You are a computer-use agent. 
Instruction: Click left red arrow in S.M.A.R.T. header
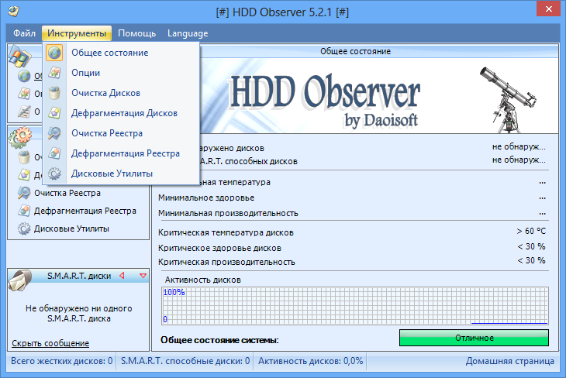[122, 276]
